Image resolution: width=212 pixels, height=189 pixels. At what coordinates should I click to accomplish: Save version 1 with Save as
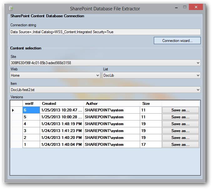pos(180,145)
